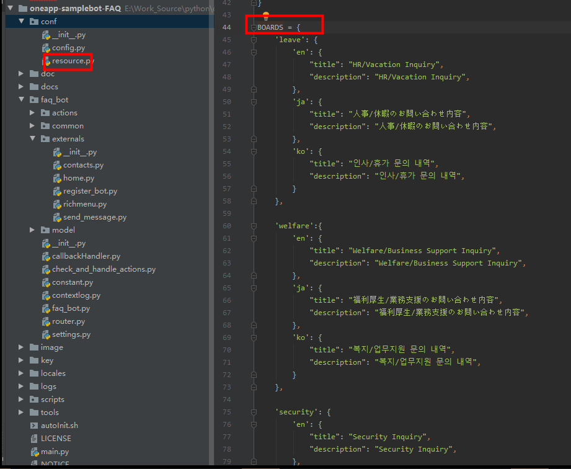Image resolution: width=571 pixels, height=469 pixels.
Task: Collapse the 'welfare' block fold marker
Action: 253,225
